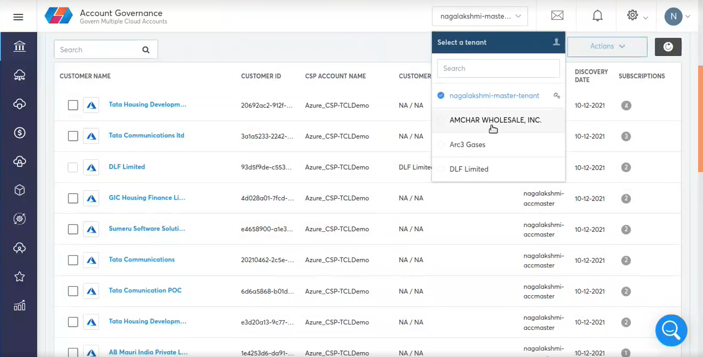The height and width of the screenshot is (357, 703).
Task: Open the hamburger navigation menu
Action: [18, 17]
